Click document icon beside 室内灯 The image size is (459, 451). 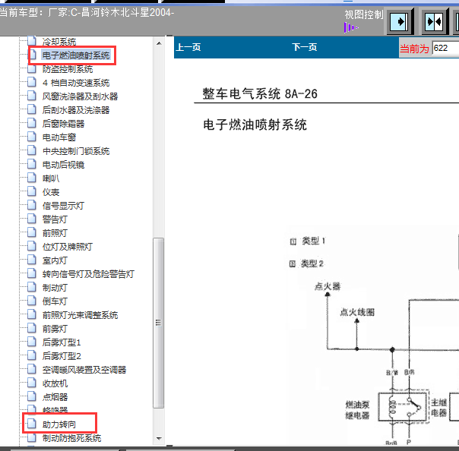pyautogui.click(x=32, y=260)
